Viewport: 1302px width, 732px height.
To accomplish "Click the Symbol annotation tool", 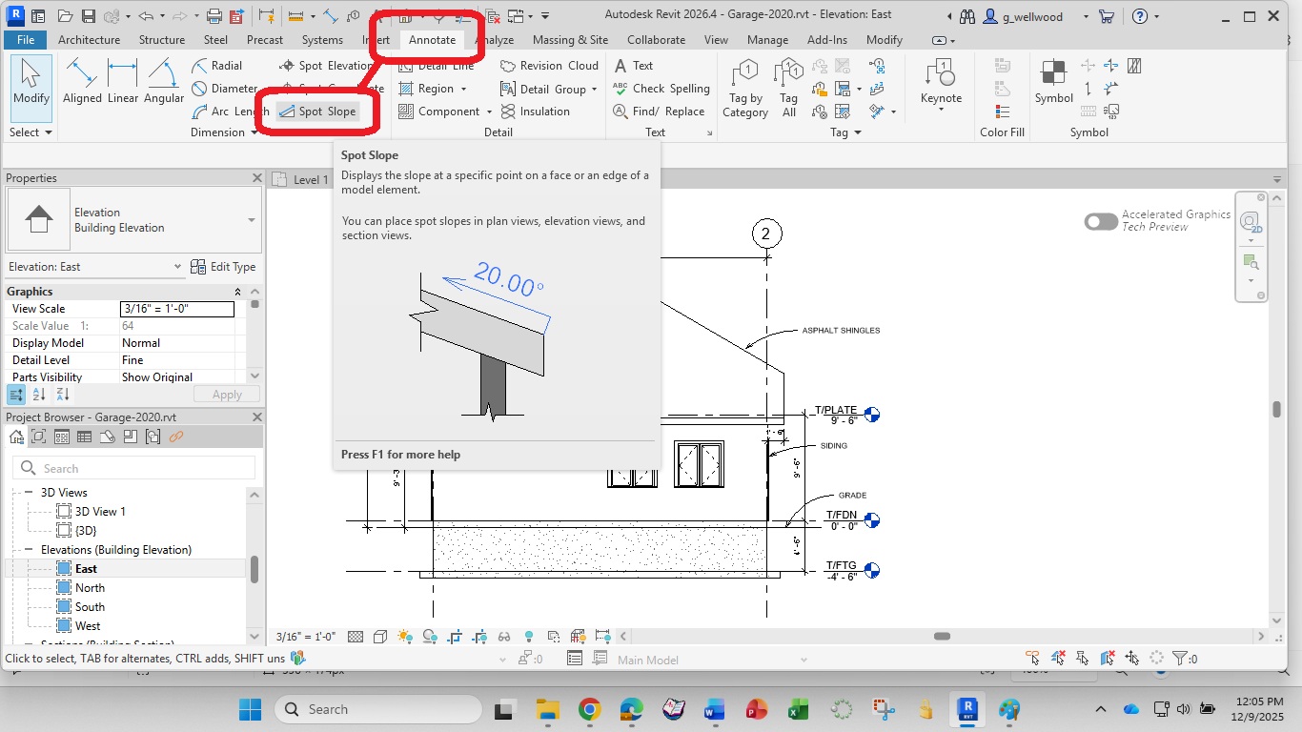I will [1053, 81].
